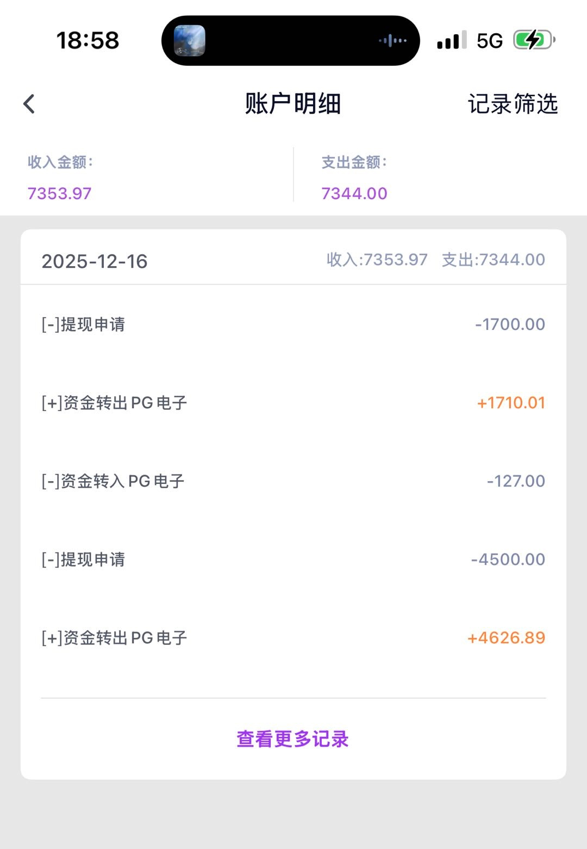Screen dimensions: 587x849
Task: Open the +1710.01 资金转出 PG电子 entry
Action: (293, 403)
